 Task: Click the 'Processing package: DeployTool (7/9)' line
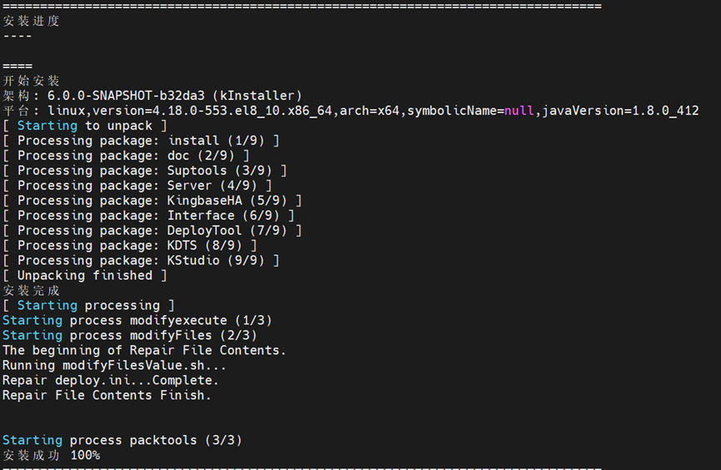coord(153,231)
